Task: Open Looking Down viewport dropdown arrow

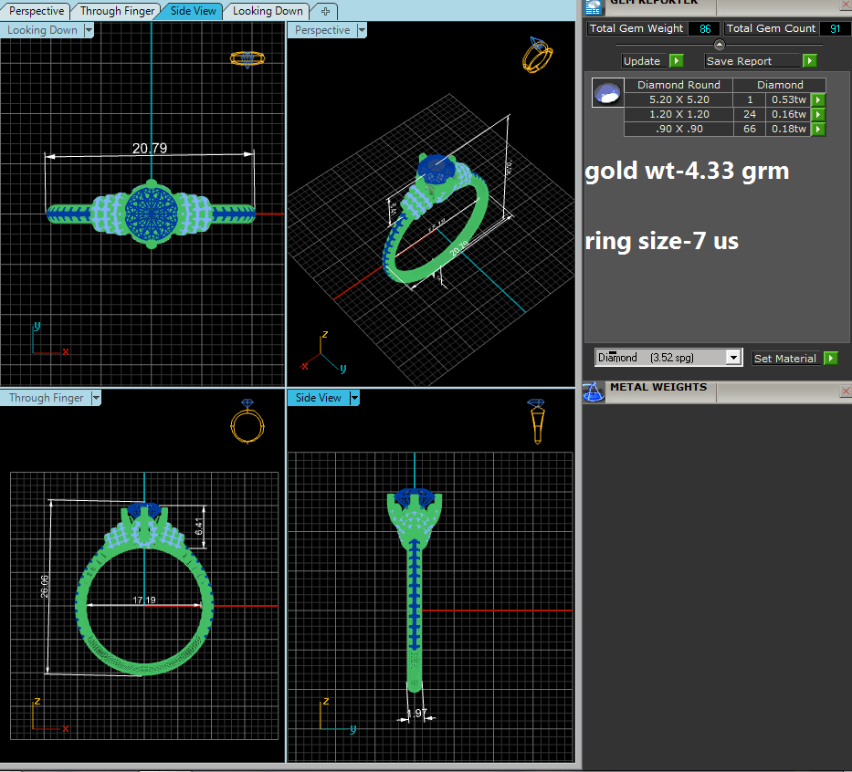Action: (89, 30)
